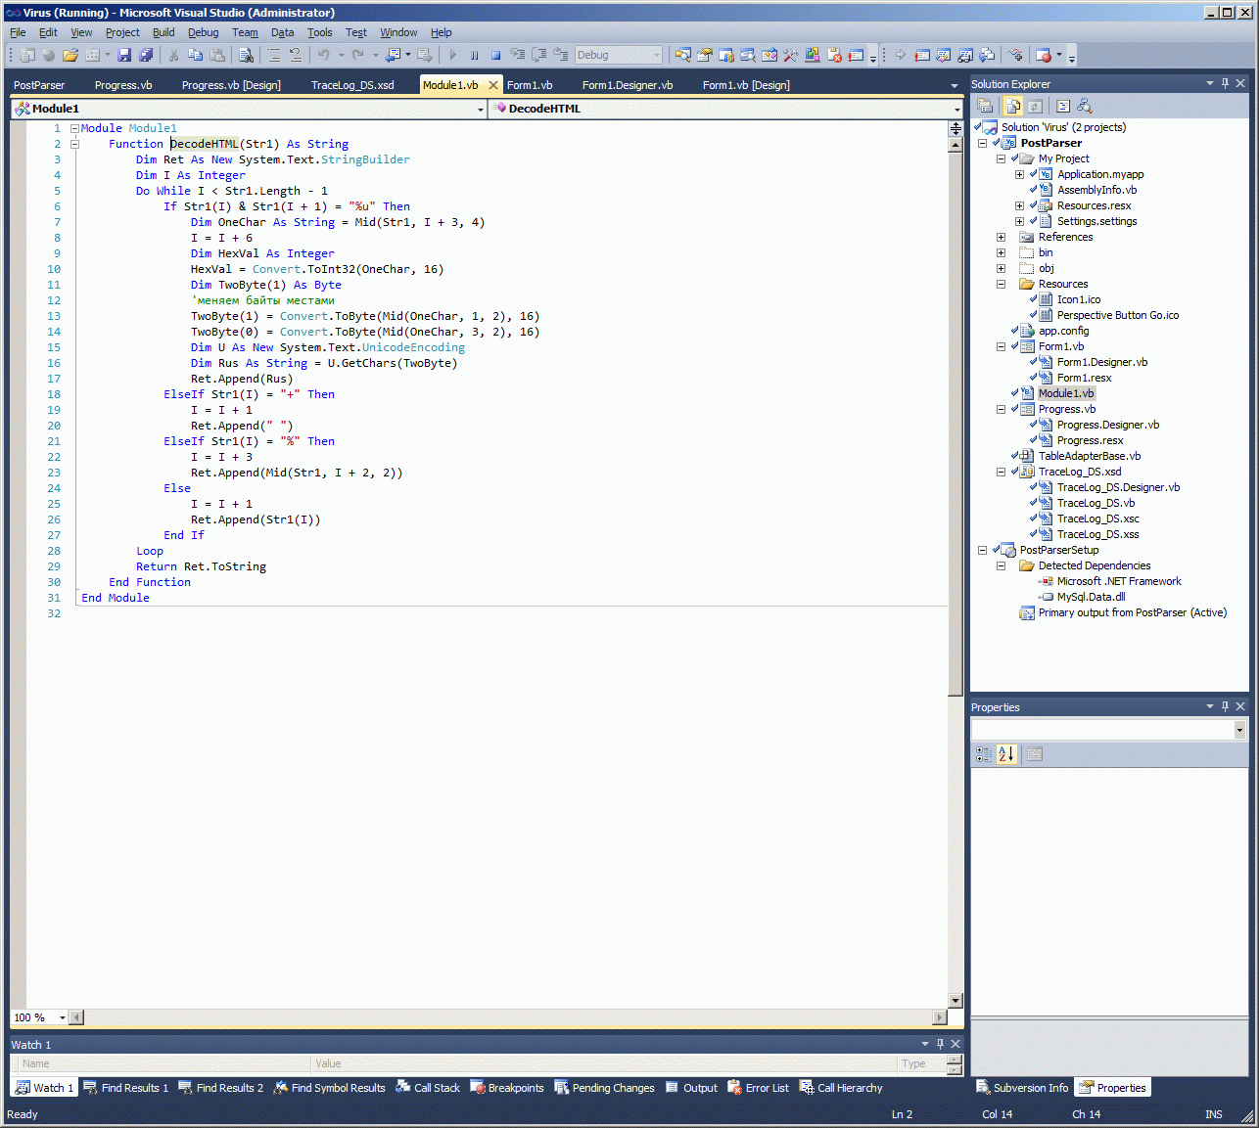
Task: Open the 100 % zoom level dropdown
Action: click(x=62, y=1017)
